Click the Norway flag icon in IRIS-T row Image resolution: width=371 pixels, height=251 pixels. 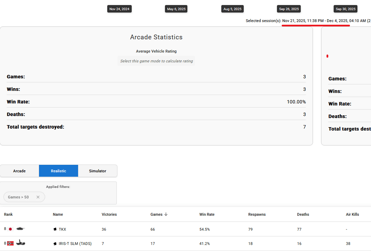pos(10,243)
